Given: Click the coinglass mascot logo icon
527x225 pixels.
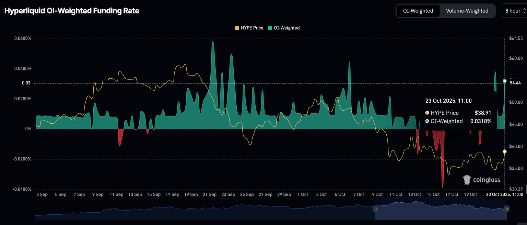Looking at the screenshot, I should (x=467, y=180).
